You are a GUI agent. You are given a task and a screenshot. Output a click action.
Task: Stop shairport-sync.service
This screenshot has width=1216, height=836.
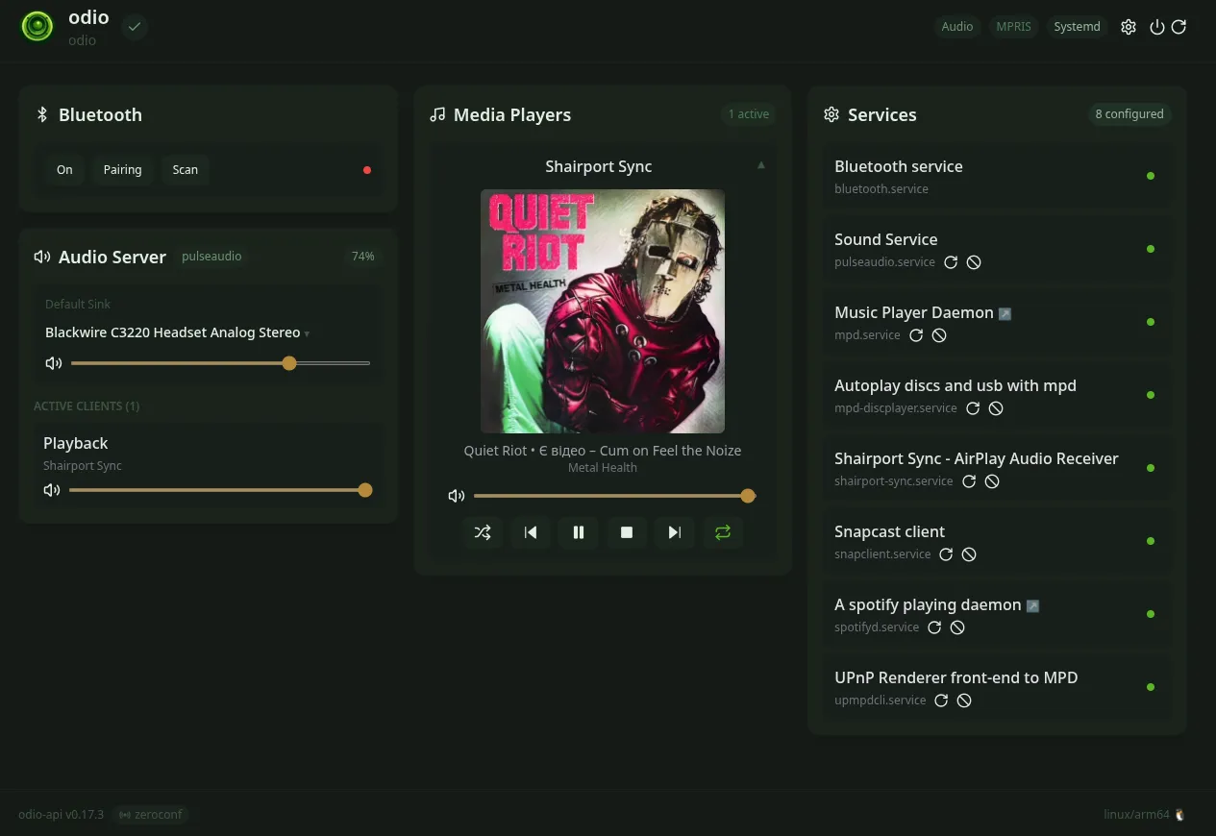point(992,481)
